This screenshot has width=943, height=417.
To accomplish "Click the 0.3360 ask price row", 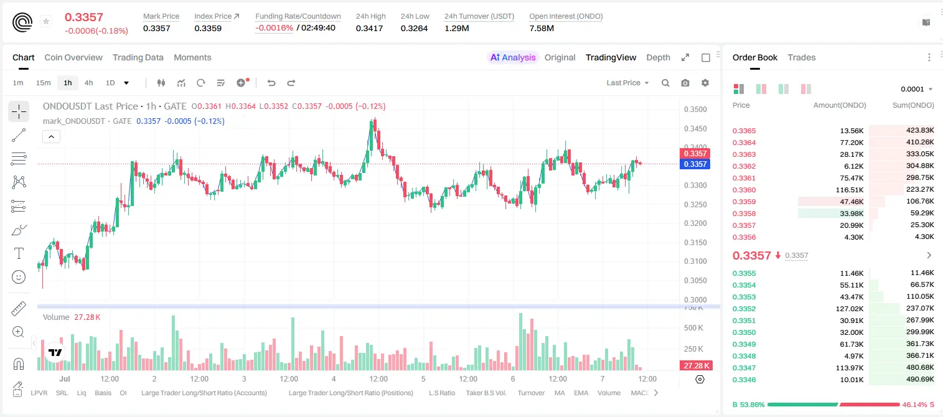I will [x=832, y=190].
